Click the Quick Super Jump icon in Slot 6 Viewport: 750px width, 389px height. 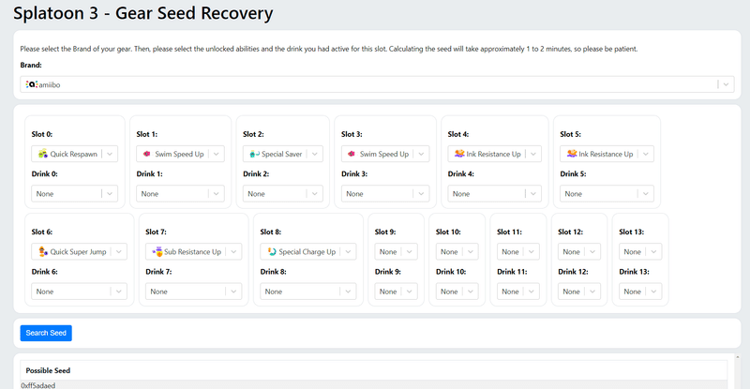pos(43,251)
